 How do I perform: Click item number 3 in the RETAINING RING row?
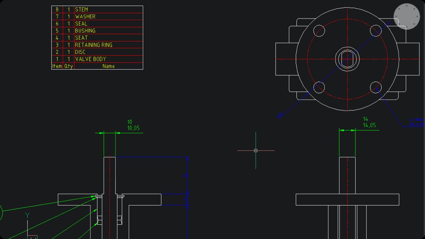tap(57, 45)
